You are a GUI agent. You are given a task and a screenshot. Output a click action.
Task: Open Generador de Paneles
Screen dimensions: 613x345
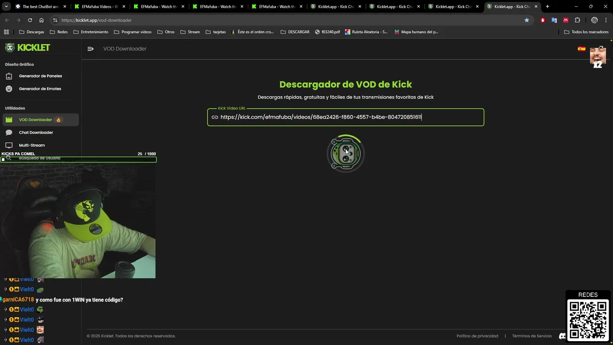40,76
